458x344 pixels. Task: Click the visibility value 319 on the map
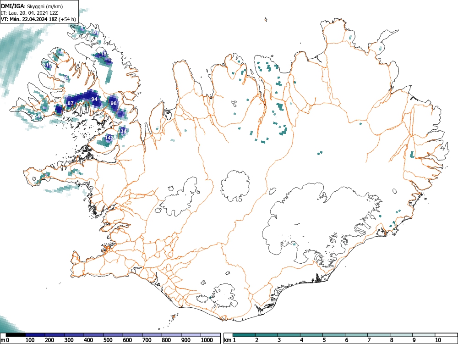click(47, 65)
